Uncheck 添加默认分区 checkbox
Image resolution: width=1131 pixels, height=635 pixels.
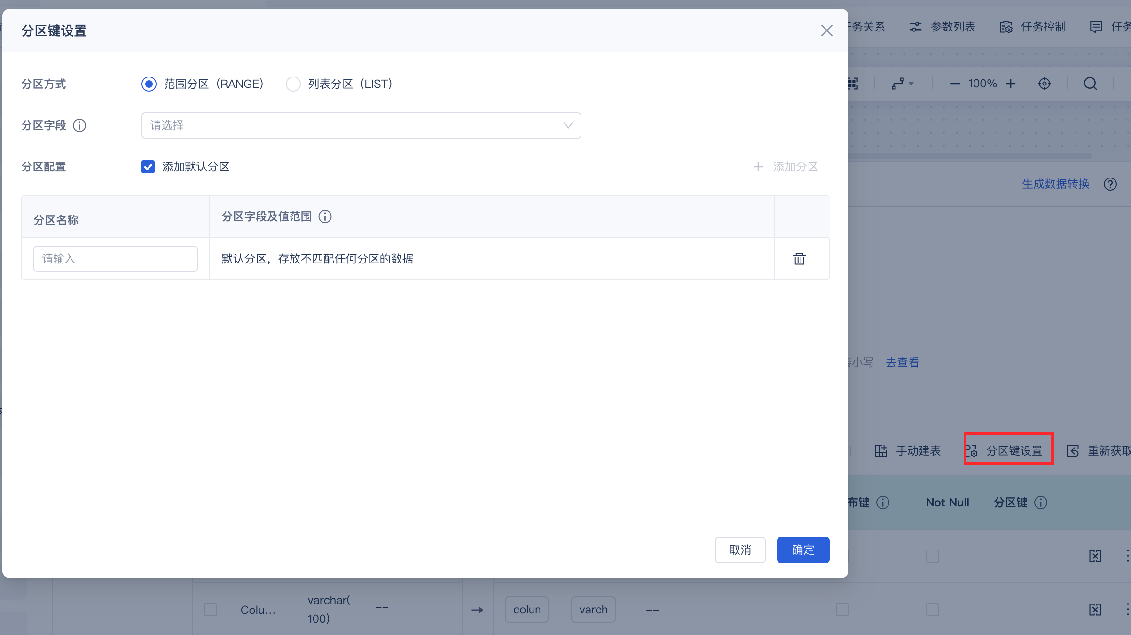click(148, 167)
